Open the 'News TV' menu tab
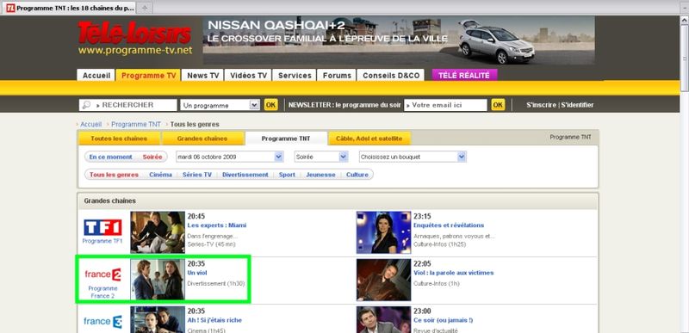This screenshot has width=689, height=333. click(x=203, y=76)
